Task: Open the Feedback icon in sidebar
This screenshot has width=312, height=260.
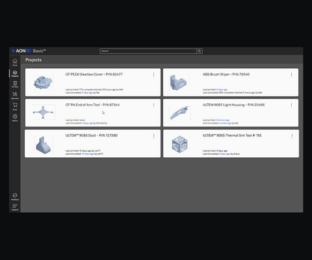Action: tap(15, 196)
